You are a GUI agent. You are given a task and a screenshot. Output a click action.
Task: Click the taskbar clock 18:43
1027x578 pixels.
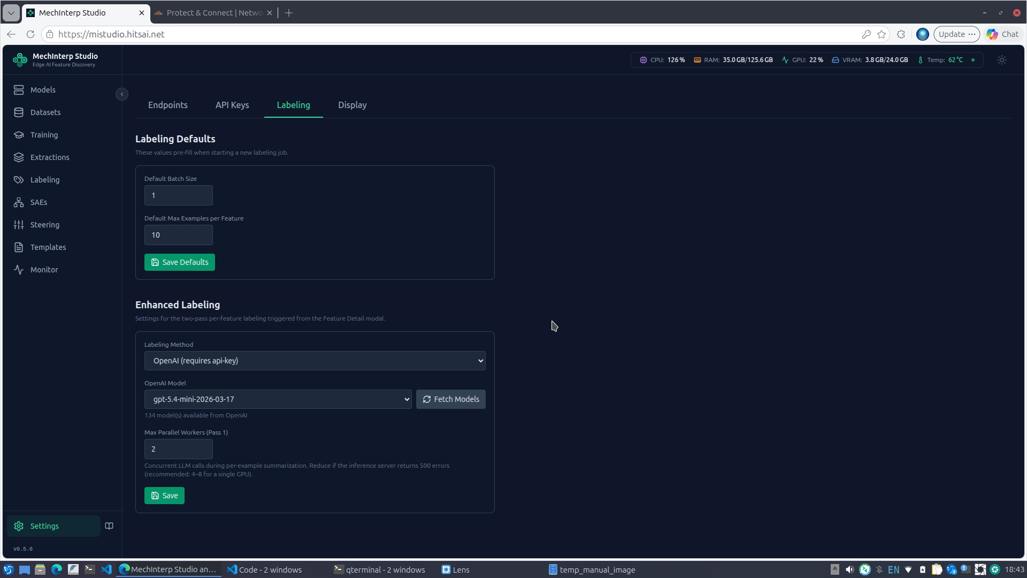click(1014, 570)
